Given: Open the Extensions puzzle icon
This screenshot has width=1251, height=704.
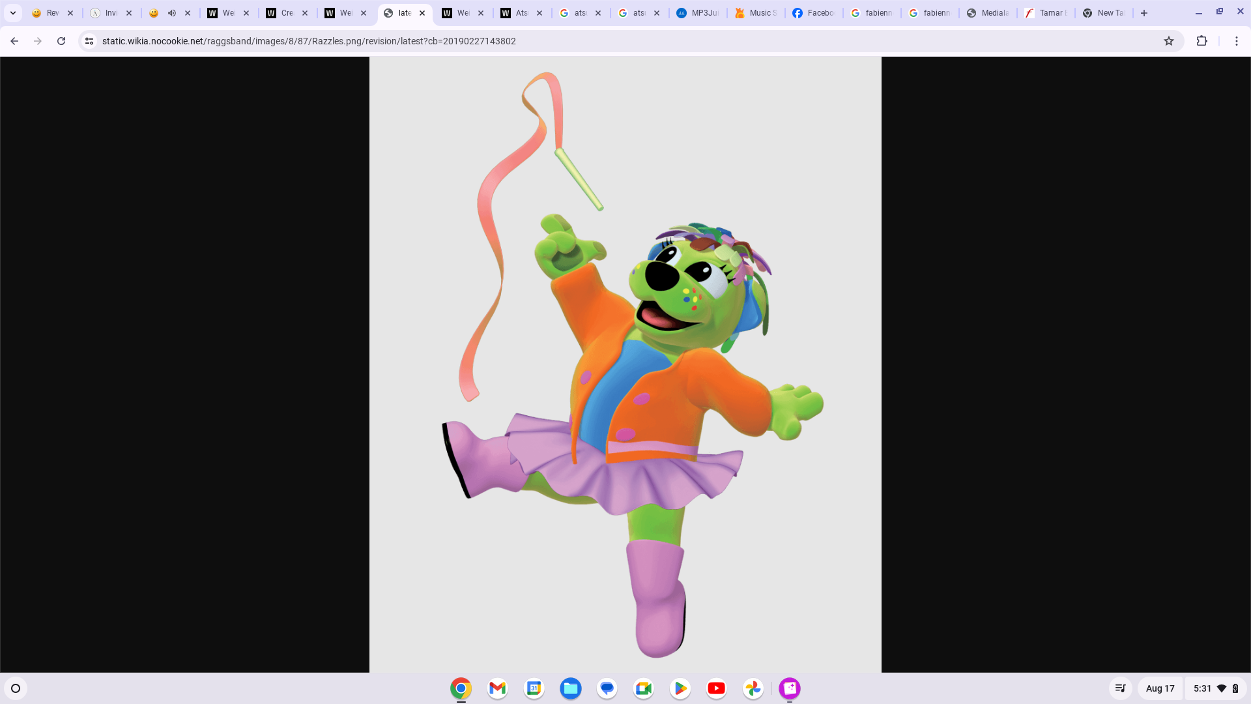Looking at the screenshot, I should coord(1202,41).
